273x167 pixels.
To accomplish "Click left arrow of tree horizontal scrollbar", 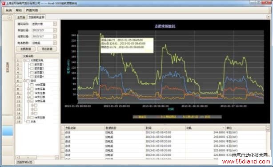I will 17,157.
